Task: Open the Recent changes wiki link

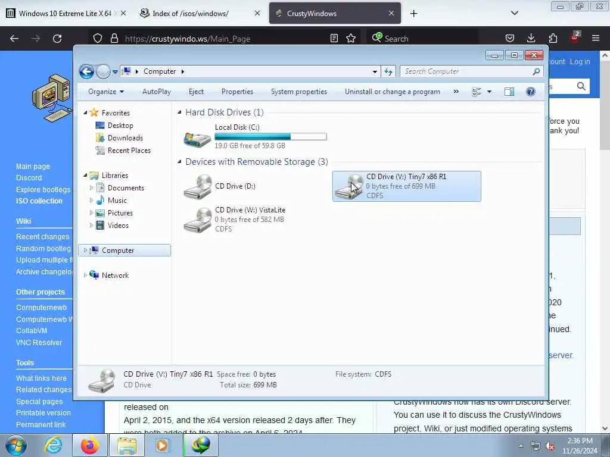Action: [42, 237]
